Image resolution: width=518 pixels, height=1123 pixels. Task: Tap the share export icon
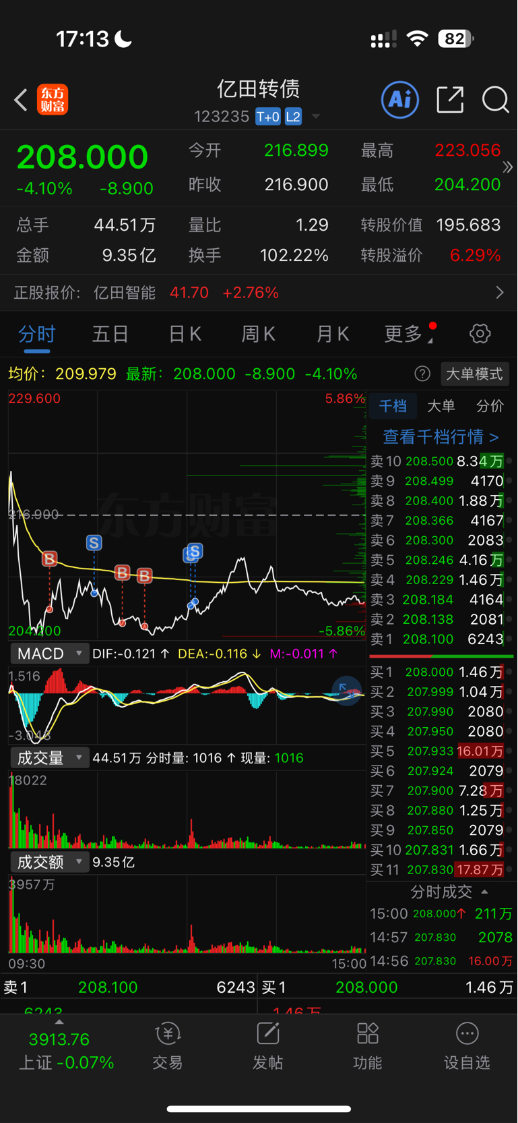click(x=450, y=100)
